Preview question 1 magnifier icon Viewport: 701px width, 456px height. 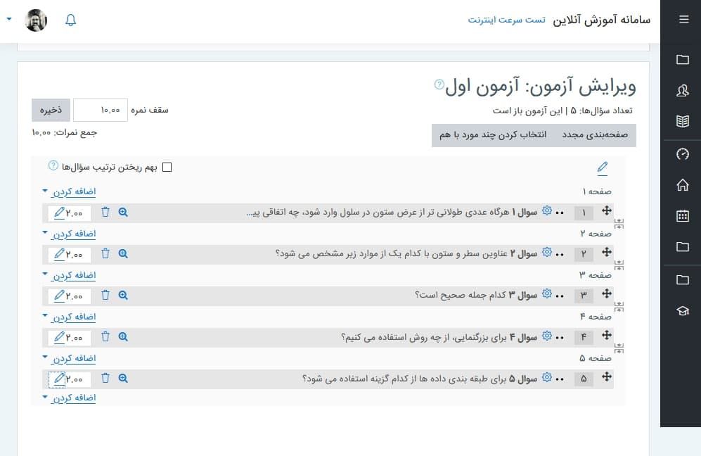[123, 212]
